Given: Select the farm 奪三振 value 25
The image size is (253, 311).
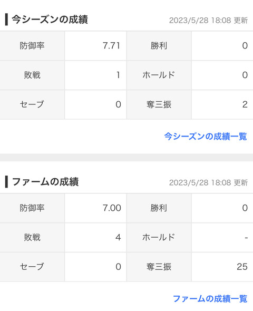Looking at the screenshot, I should coord(242,267).
